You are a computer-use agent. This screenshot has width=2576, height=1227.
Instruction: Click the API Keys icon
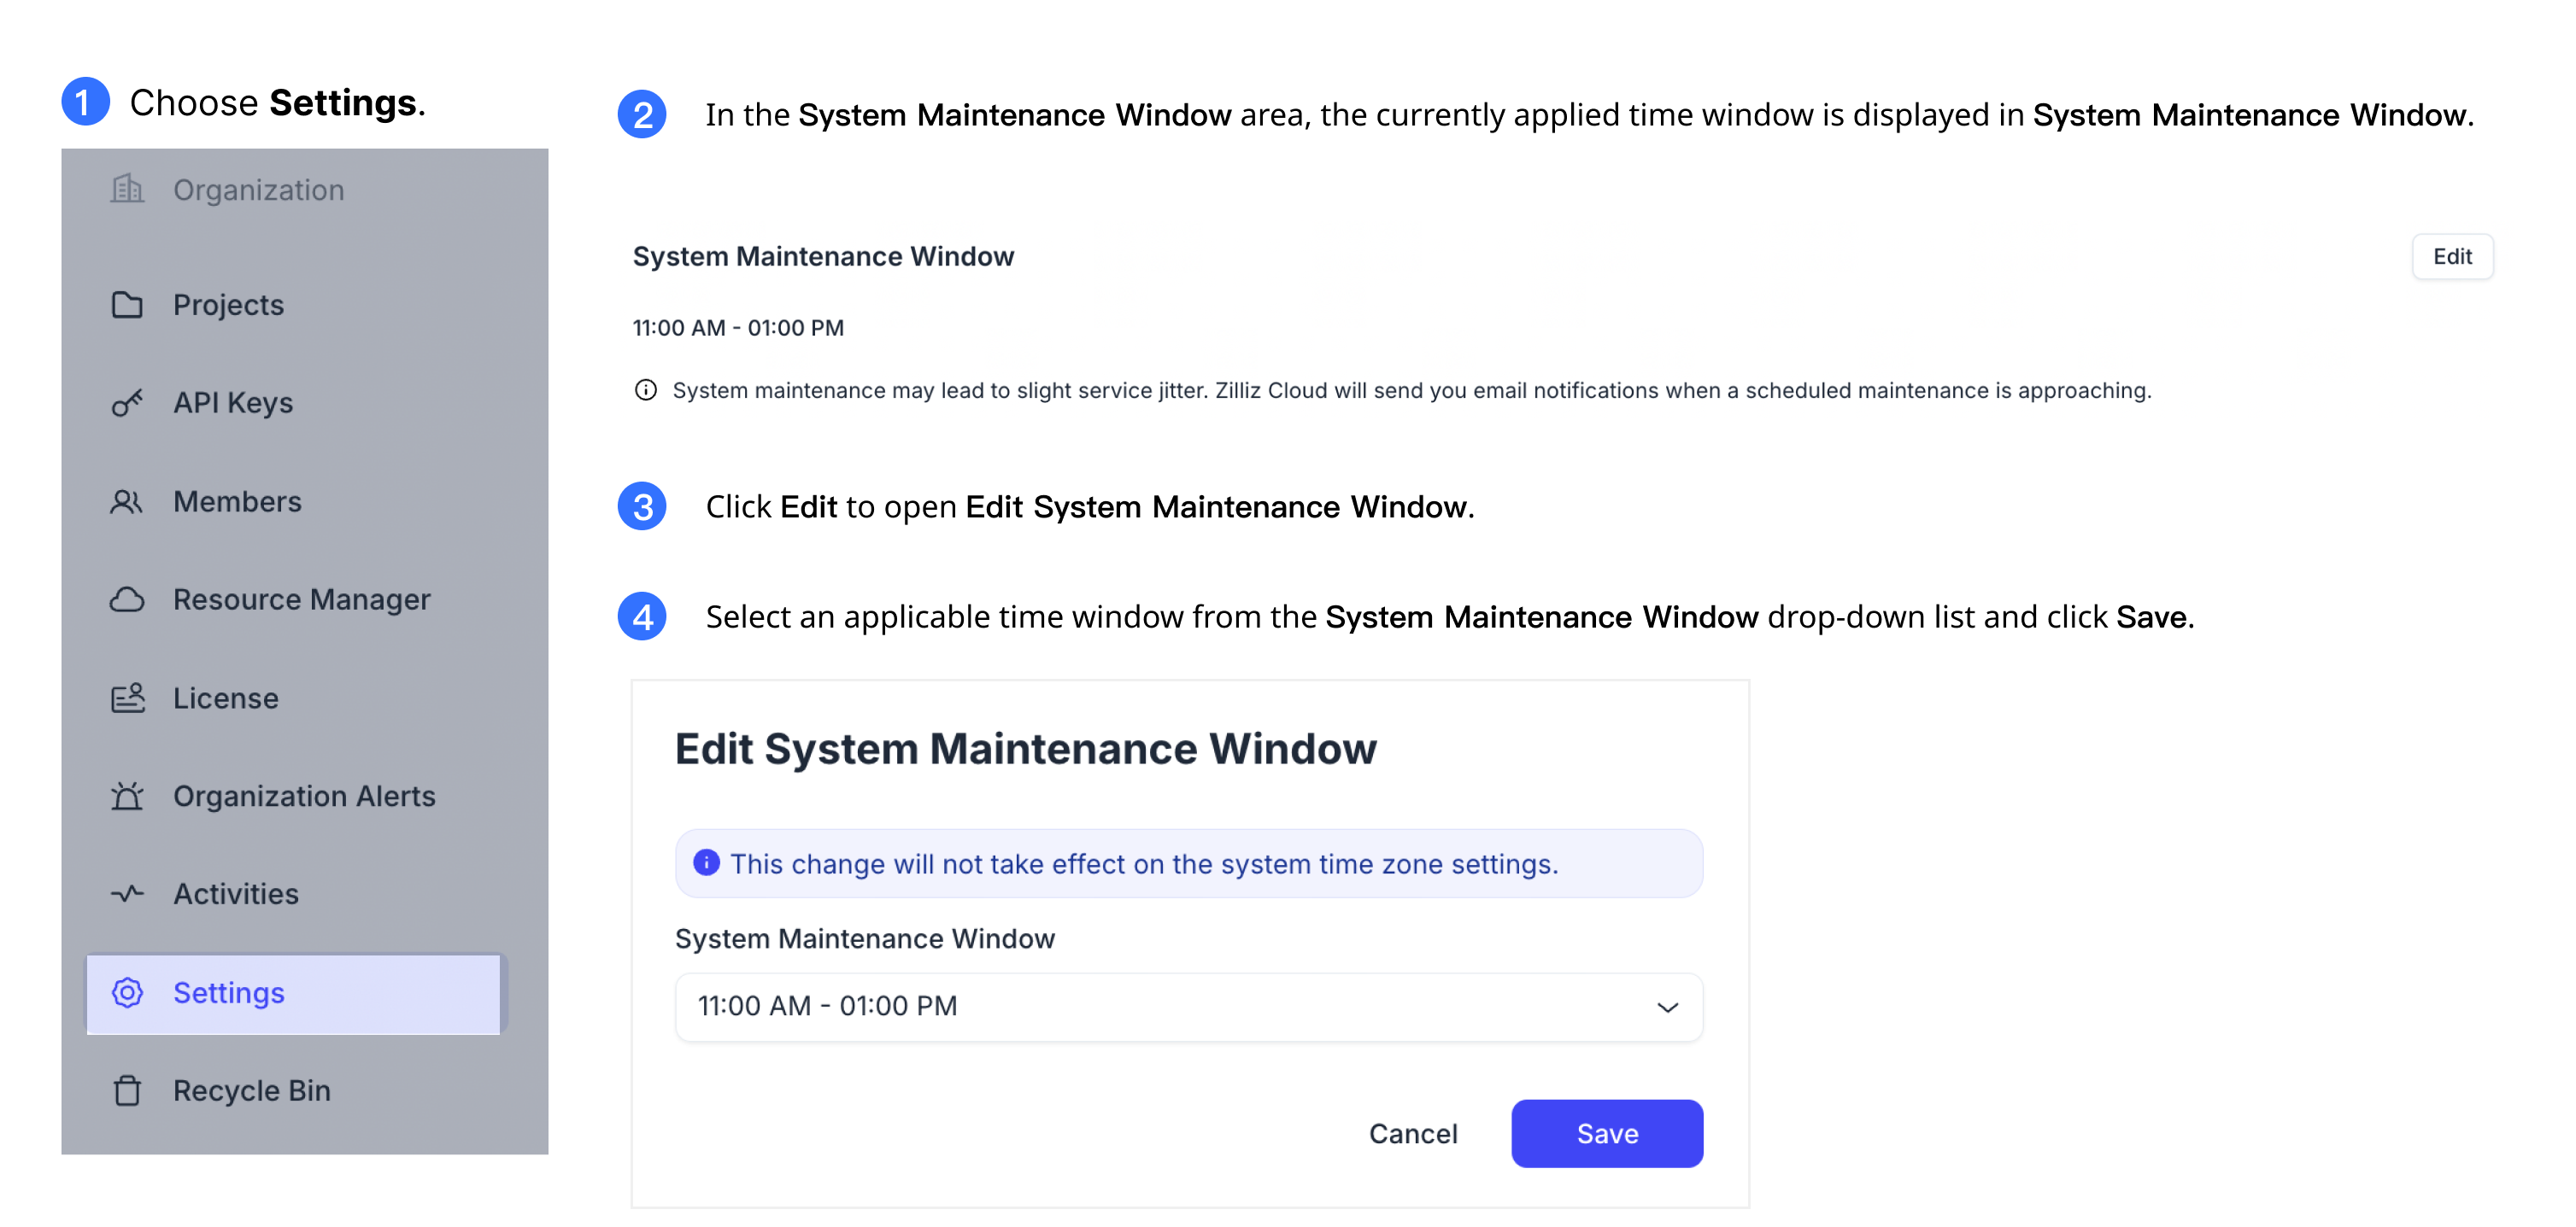point(126,400)
